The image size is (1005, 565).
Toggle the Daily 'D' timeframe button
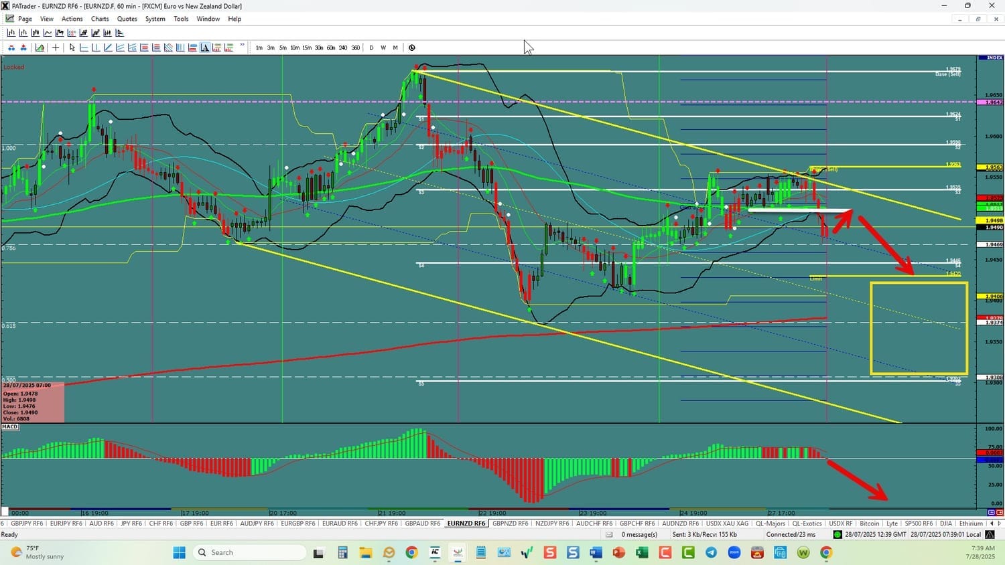click(x=371, y=48)
